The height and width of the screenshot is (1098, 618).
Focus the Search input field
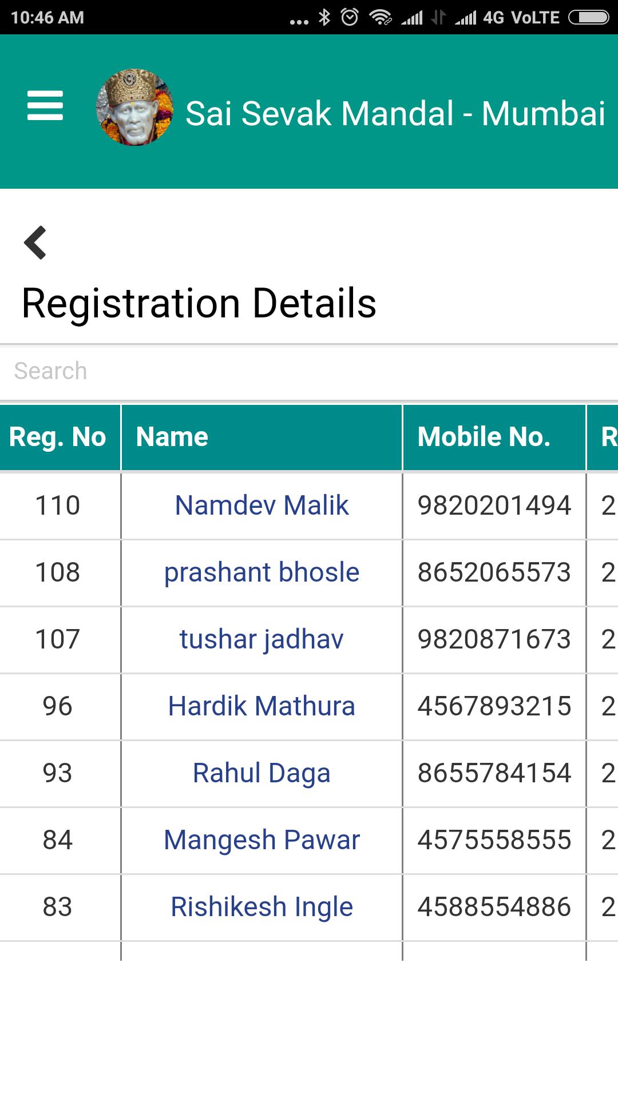point(309,371)
